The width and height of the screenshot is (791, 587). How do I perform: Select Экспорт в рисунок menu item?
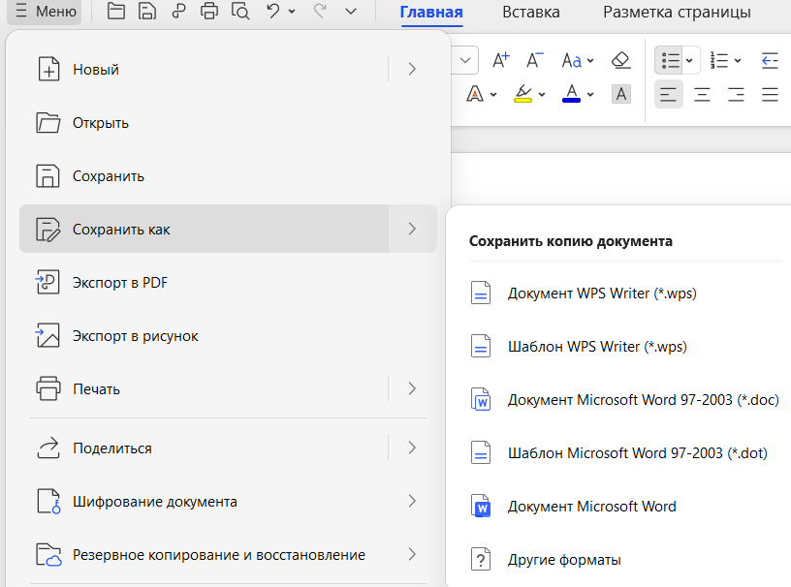[228, 336]
